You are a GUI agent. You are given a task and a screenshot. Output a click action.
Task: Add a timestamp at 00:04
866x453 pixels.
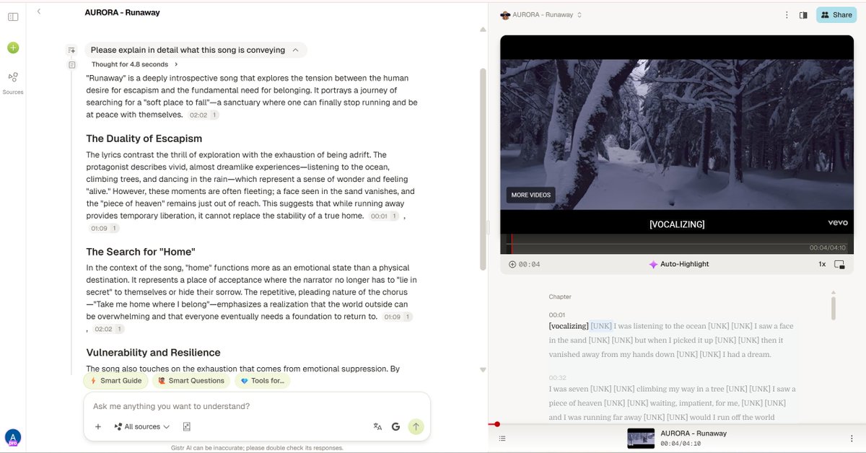pos(524,264)
